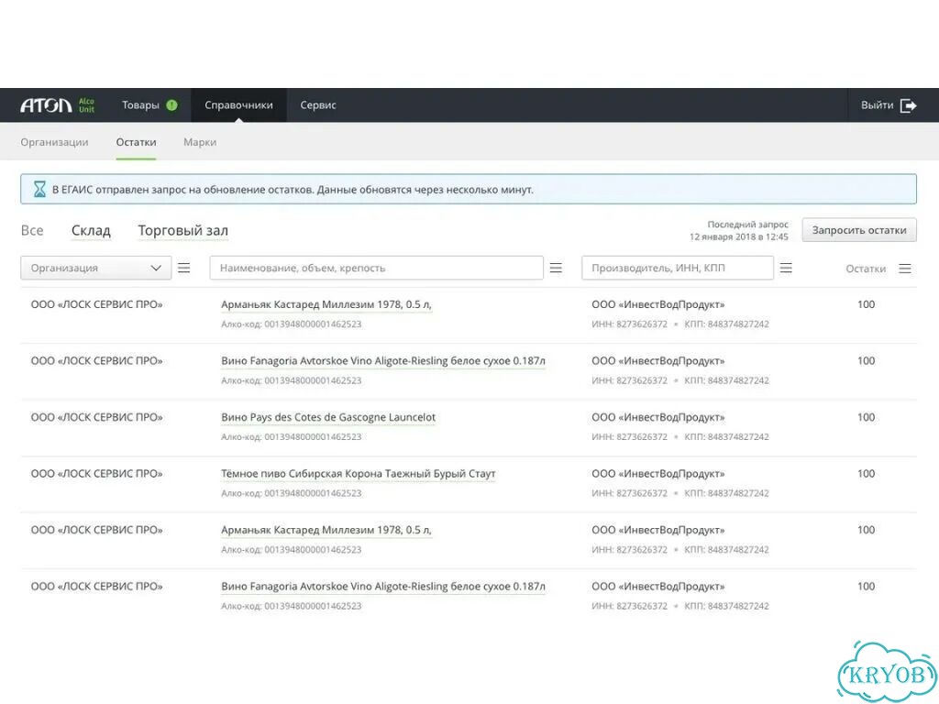
Task: Click the ATOL Alco Unit logo
Action: (58, 105)
